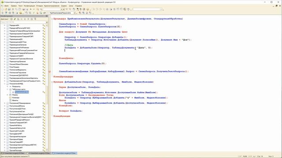Screen dimensions: 282x158
Task: Click the Print preview toolbar icon
Action: point(26,9)
